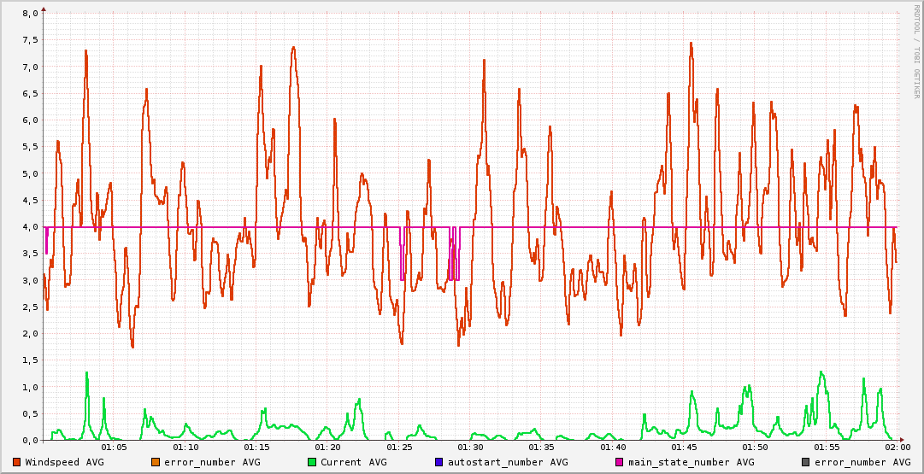Click the 8,0 value on the y-axis
The image size is (924, 474).
[x=29, y=14]
